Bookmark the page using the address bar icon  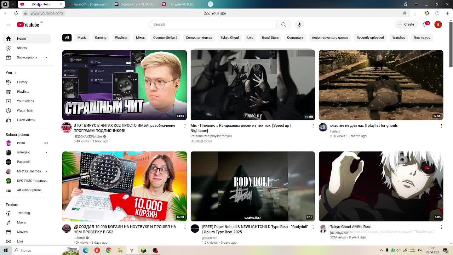(405, 13)
